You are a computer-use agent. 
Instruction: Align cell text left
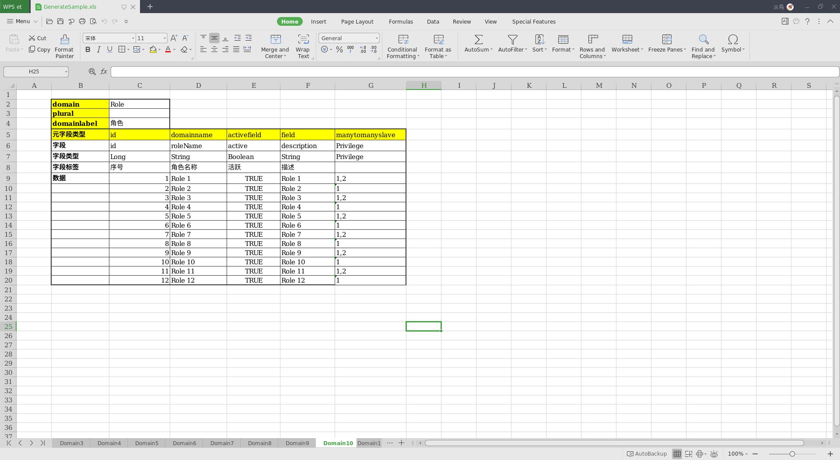(x=203, y=49)
